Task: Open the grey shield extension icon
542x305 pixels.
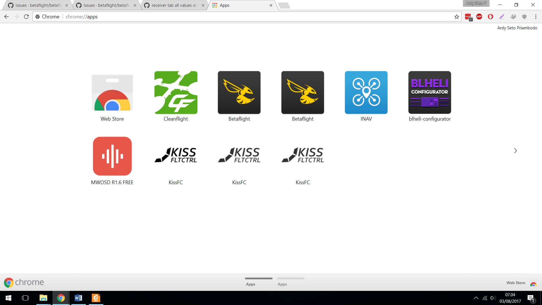Action: pos(524,17)
